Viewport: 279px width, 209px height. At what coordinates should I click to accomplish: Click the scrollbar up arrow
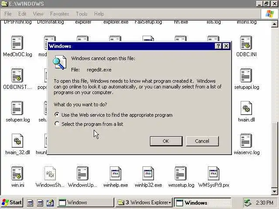pos(274,24)
